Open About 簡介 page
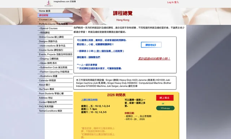The image size is (231, 139). 55,85
